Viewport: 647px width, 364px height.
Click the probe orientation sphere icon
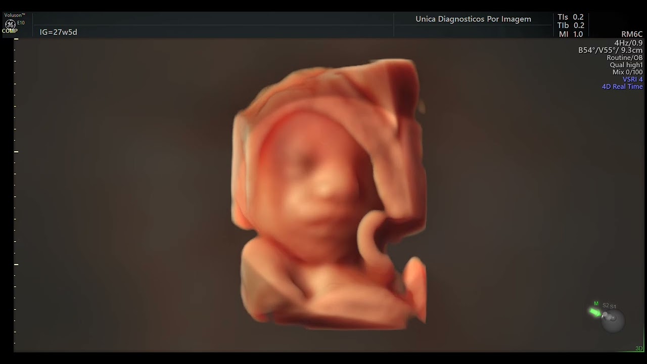coord(614,321)
